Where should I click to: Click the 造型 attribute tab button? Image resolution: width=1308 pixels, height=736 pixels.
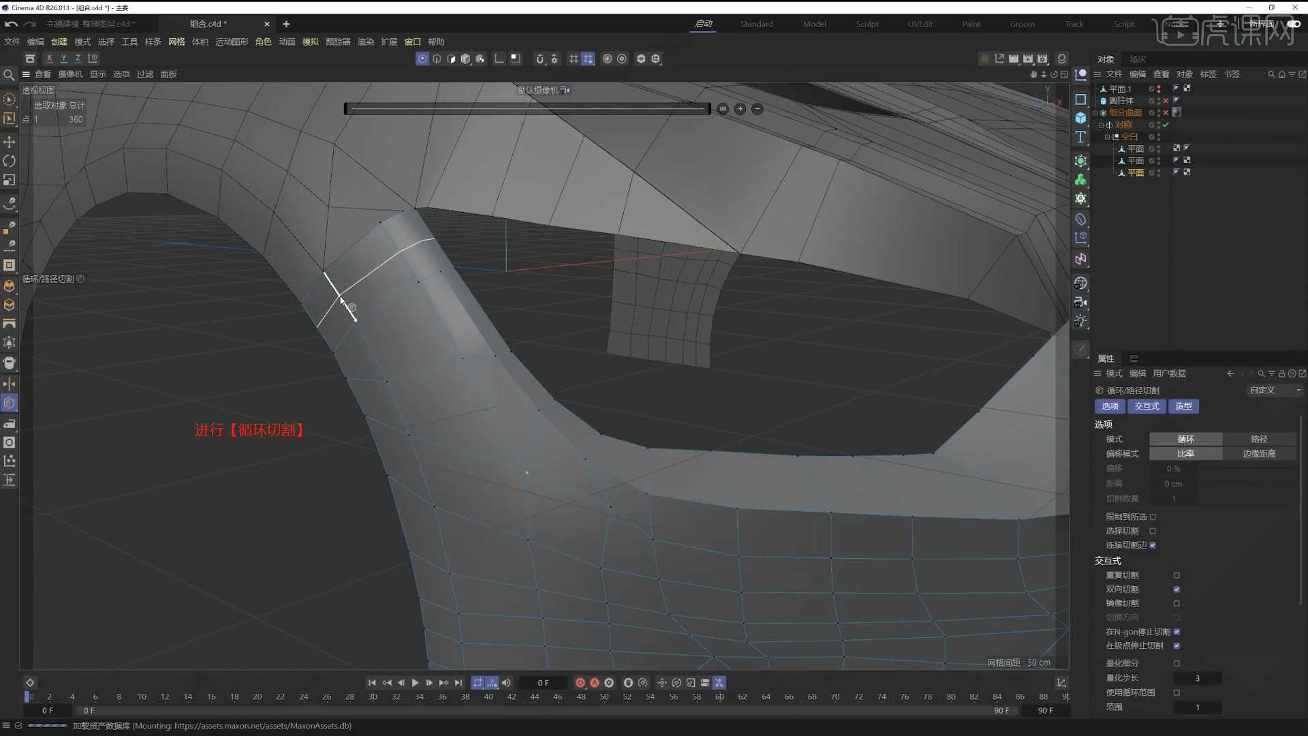coord(1184,406)
